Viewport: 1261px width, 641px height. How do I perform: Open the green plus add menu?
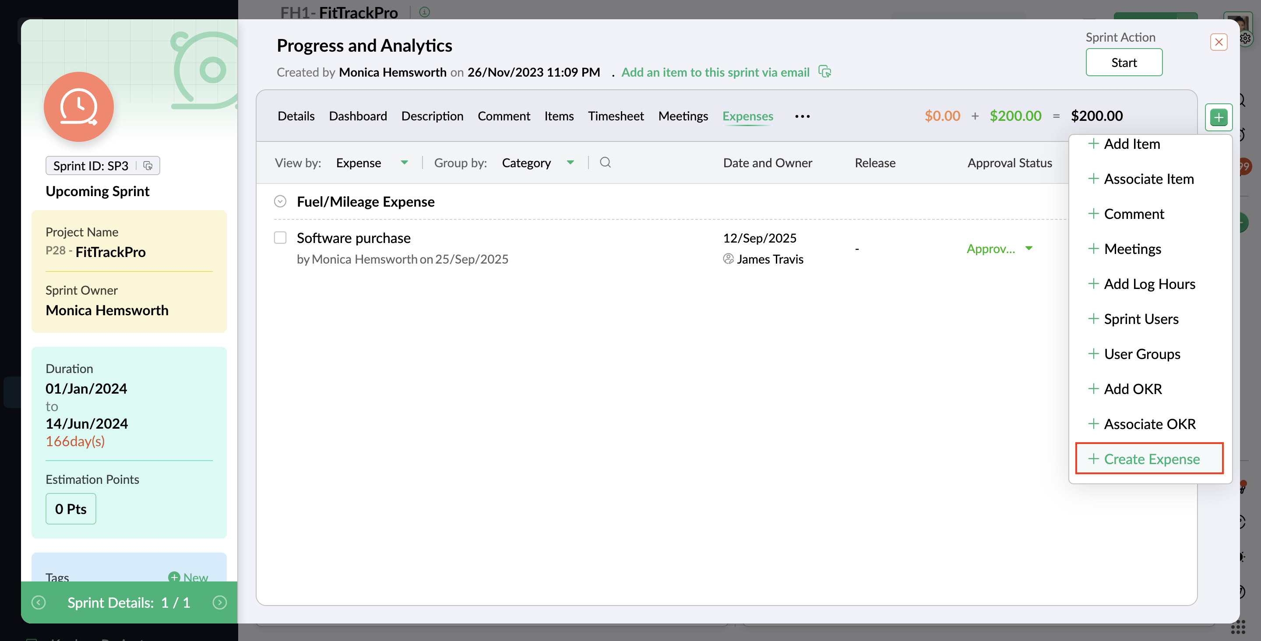(x=1219, y=117)
